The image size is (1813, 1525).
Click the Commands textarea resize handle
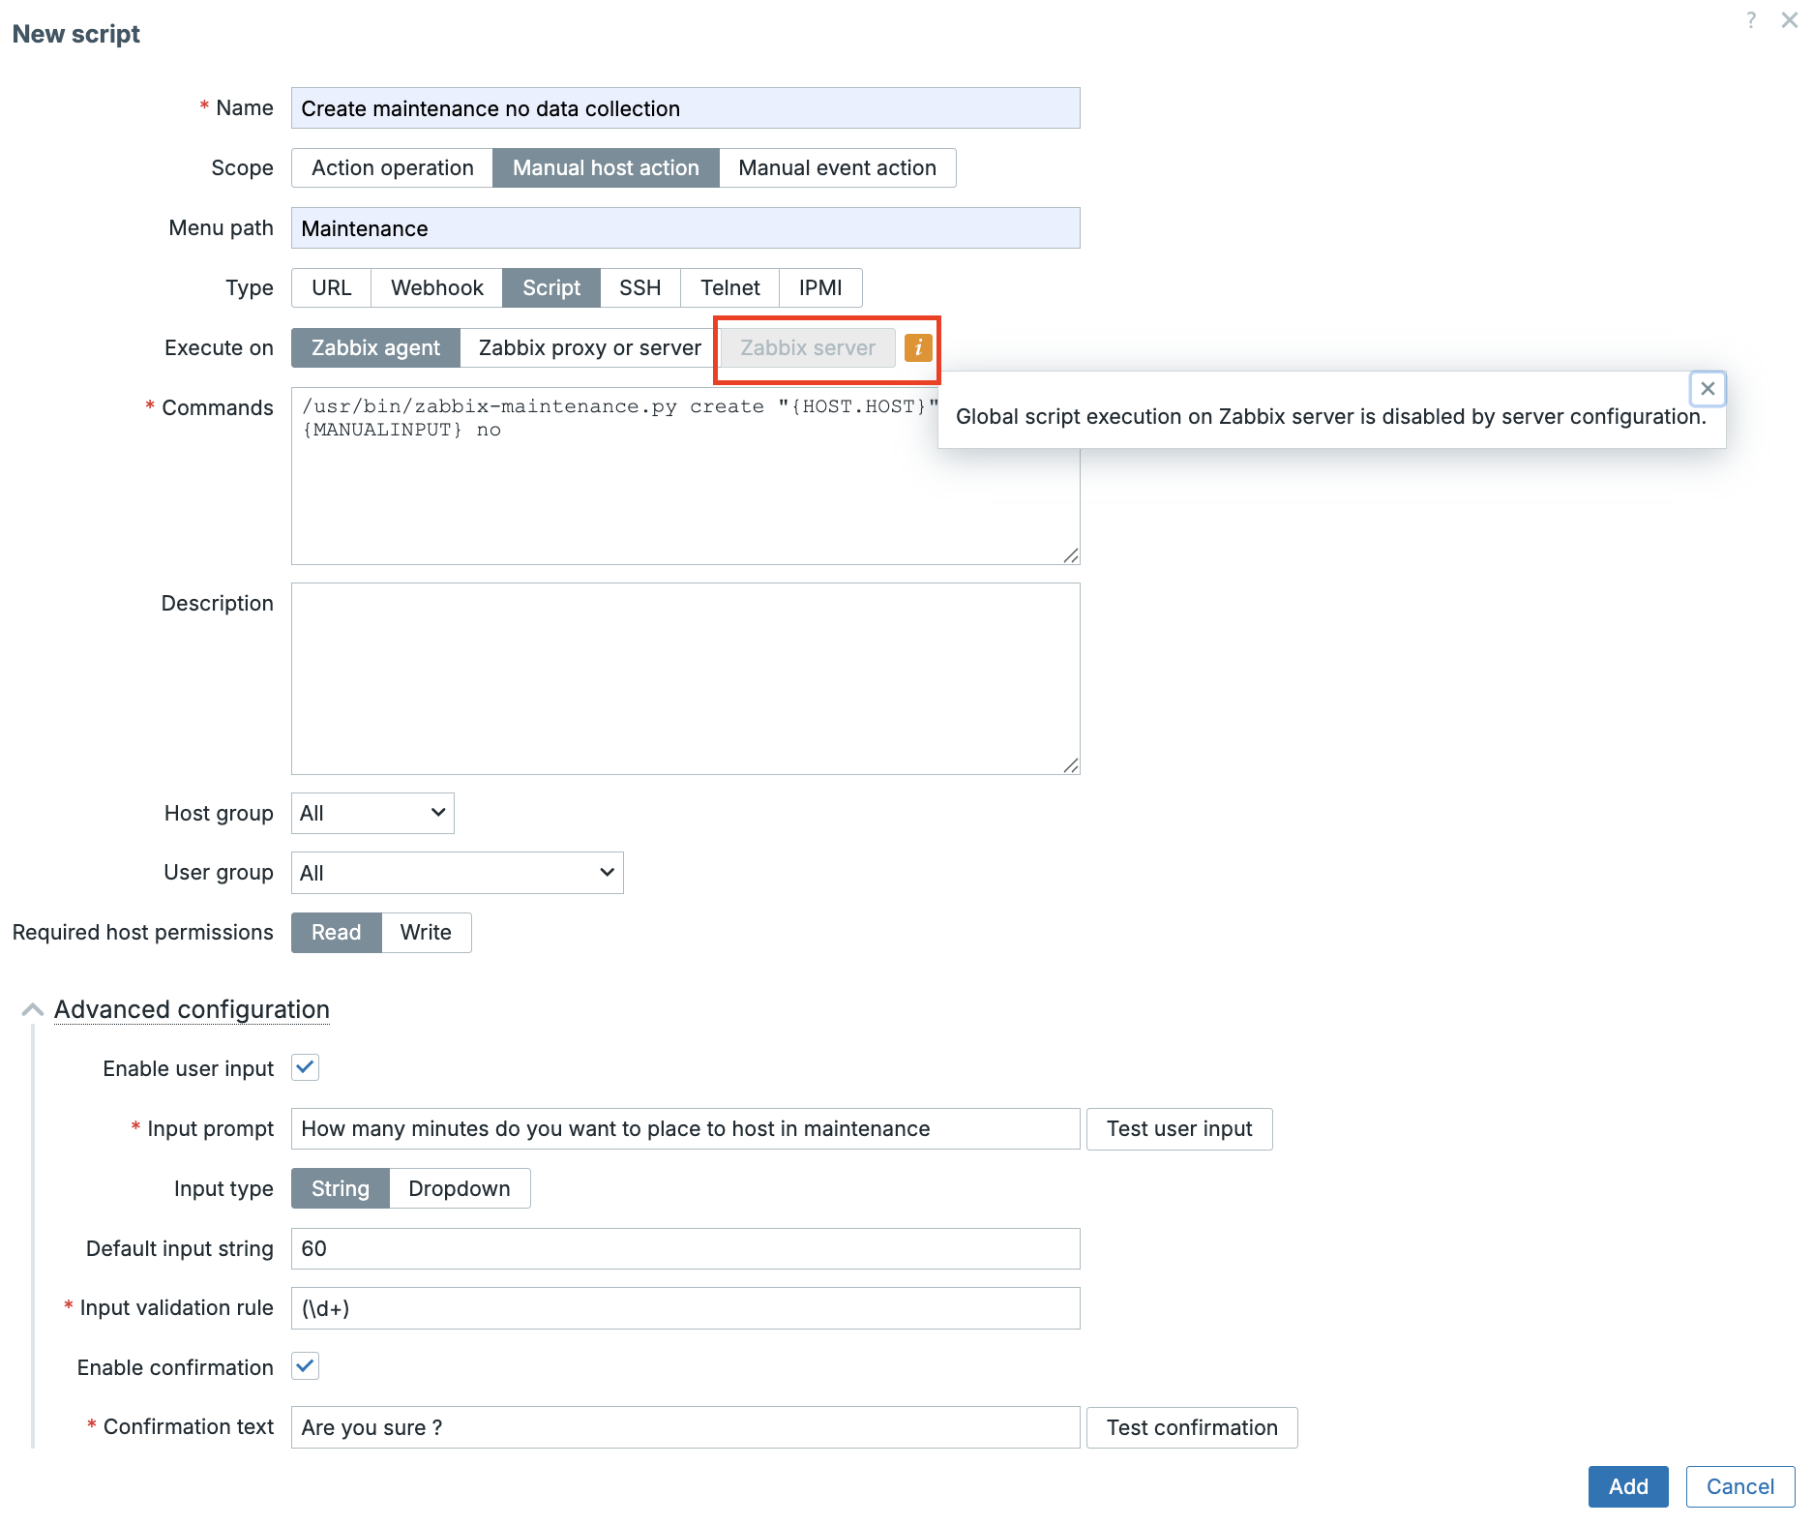click(x=1071, y=555)
